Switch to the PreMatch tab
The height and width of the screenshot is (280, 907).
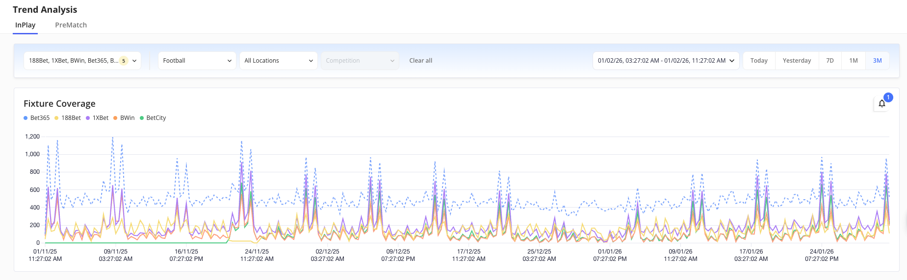click(x=71, y=25)
